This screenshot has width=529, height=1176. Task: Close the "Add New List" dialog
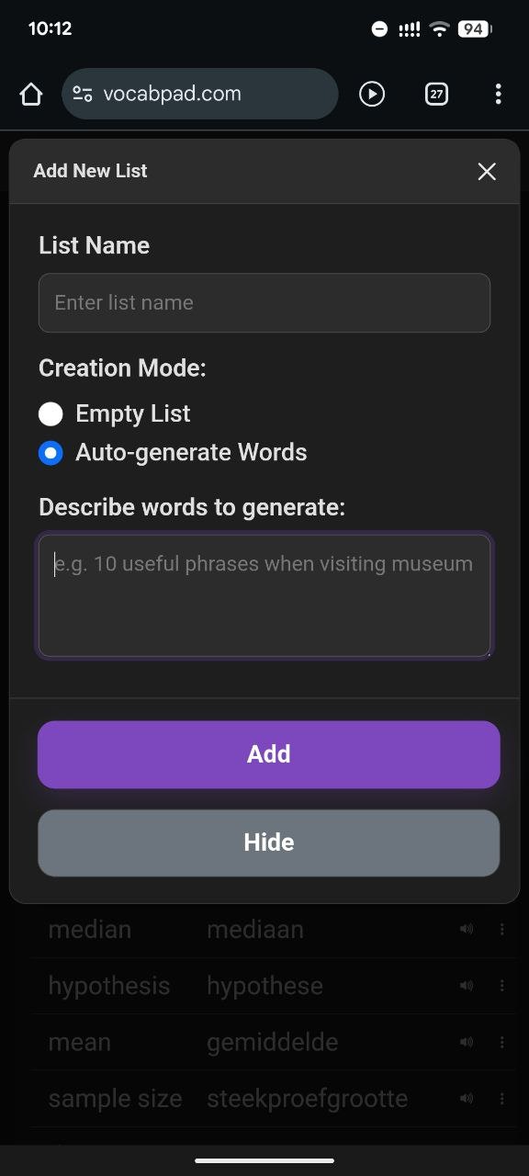pyautogui.click(x=487, y=171)
